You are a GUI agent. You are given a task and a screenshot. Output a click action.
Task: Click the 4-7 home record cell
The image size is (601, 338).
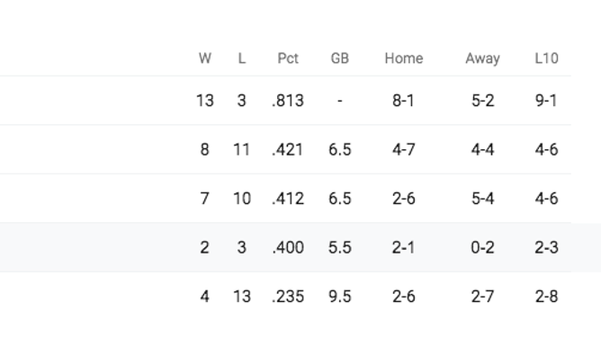point(404,149)
